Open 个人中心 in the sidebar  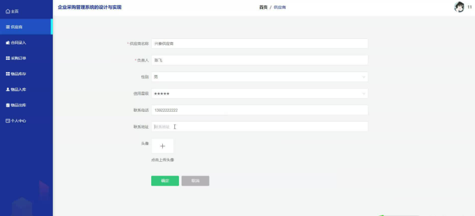(26, 121)
